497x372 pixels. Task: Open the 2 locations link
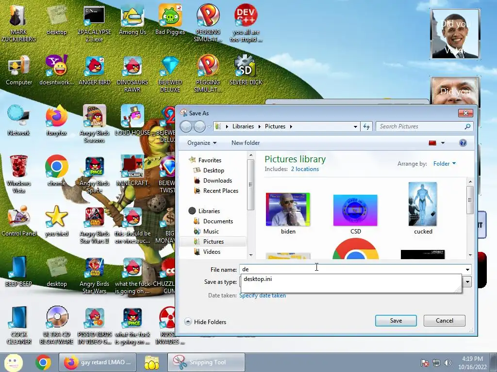[305, 169]
